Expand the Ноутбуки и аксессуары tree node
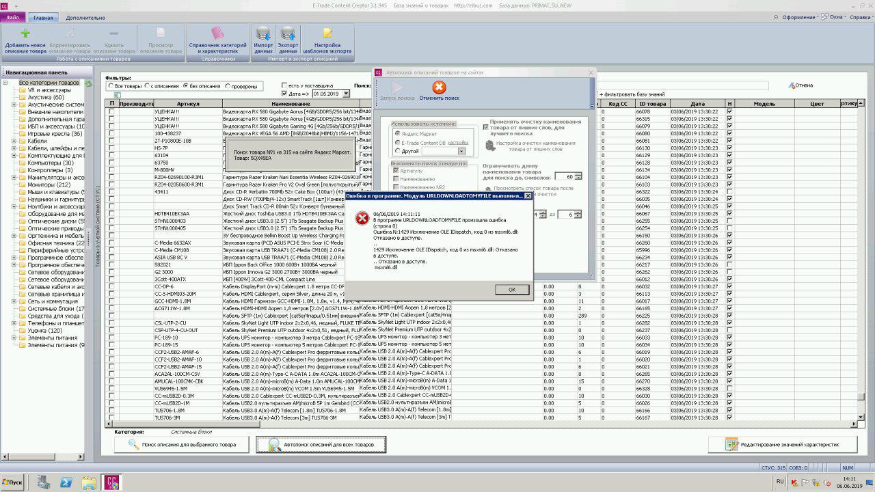Viewport: 875px width, 492px height. 14,206
